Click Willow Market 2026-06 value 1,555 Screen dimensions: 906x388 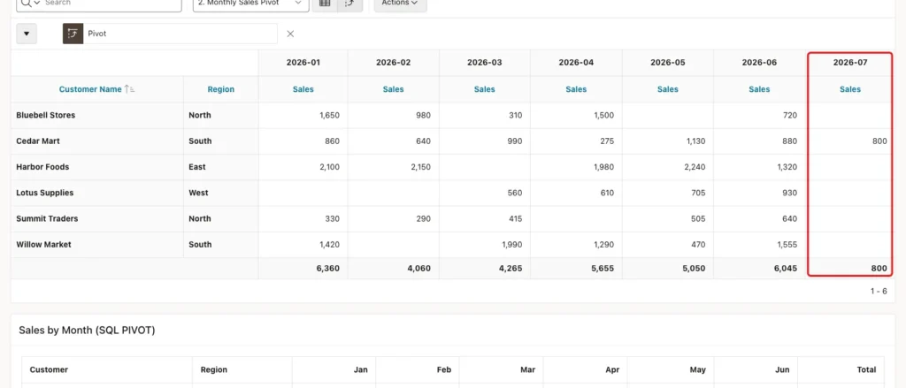click(787, 244)
